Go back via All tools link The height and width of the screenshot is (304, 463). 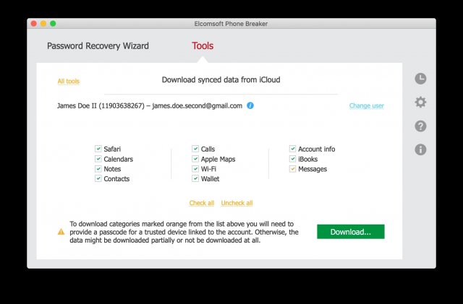68,82
